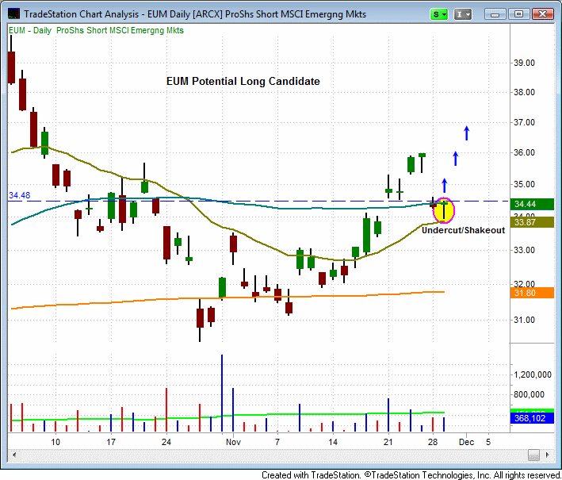
Task: Close the chart analysis window
Action: click(543, 14)
